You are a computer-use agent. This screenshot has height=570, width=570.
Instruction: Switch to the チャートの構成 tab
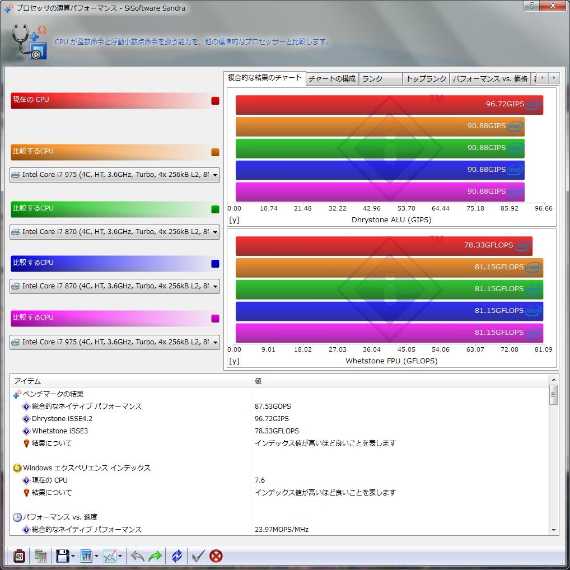[x=332, y=79]
